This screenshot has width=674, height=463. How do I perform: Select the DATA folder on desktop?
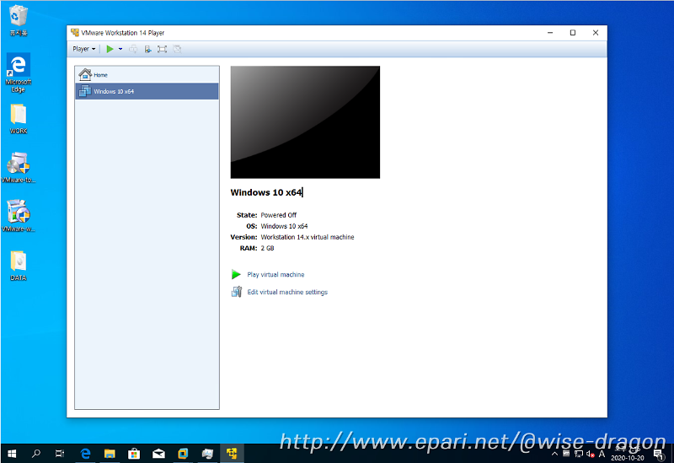(19, 266)
